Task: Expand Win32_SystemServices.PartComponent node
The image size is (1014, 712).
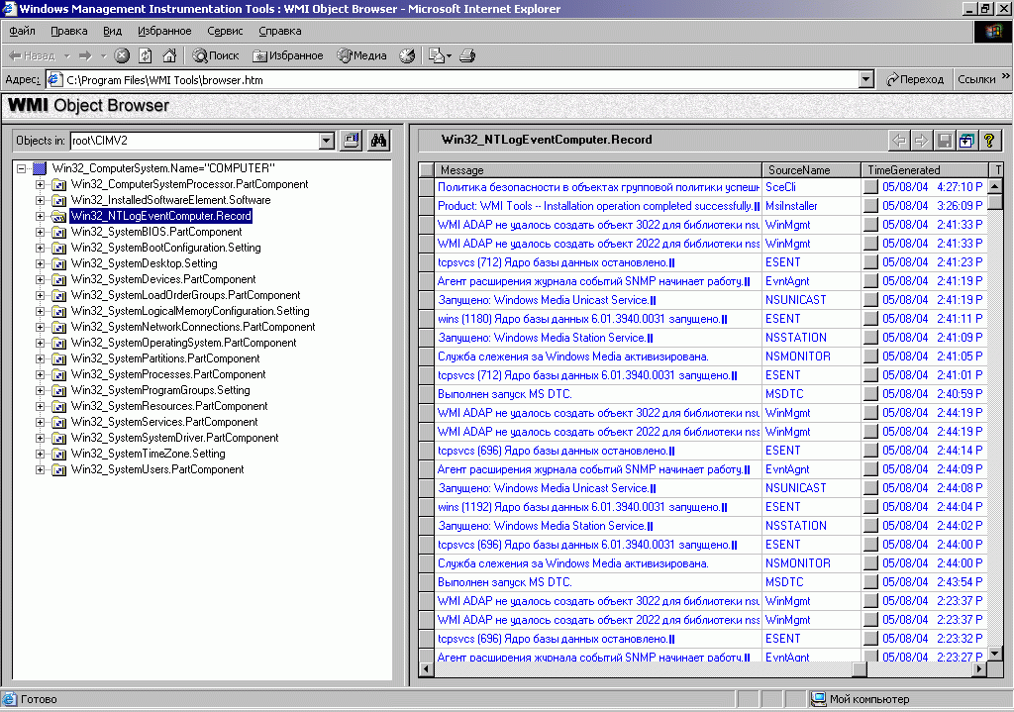Action: pyautogui.click(x=40, y=422)
